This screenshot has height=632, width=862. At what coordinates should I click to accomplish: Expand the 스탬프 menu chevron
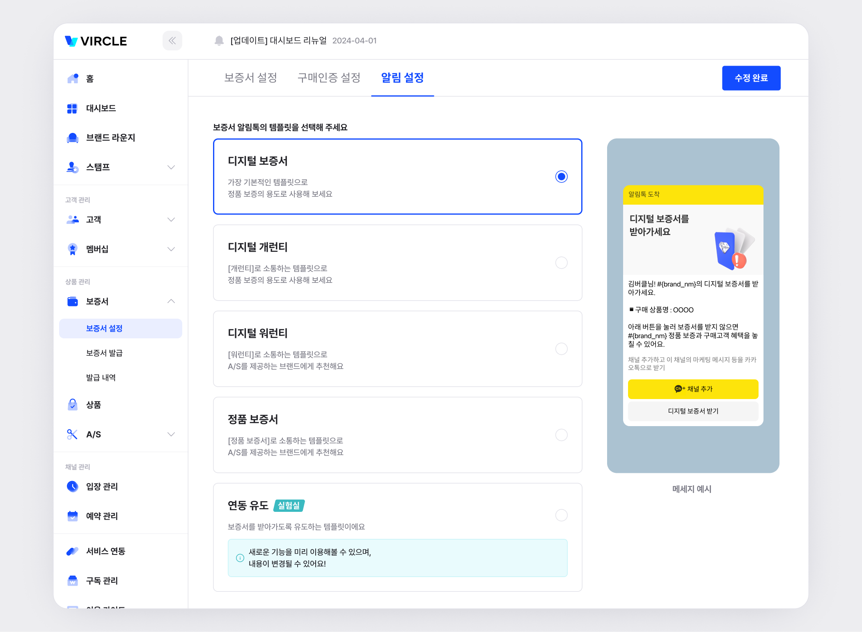click(x=171, y=167)
